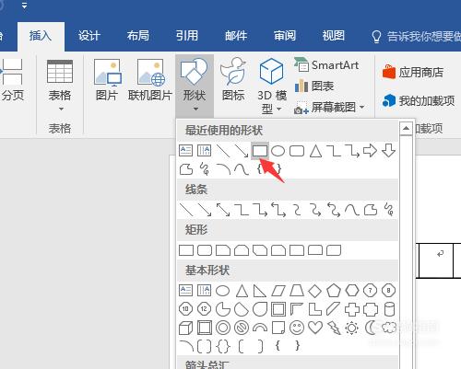Open the 引用 tab

(187, 36)
